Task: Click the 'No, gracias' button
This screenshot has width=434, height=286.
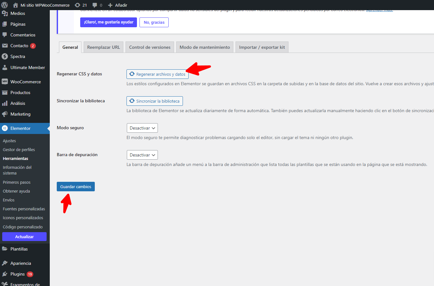Action: pos(154,22)
